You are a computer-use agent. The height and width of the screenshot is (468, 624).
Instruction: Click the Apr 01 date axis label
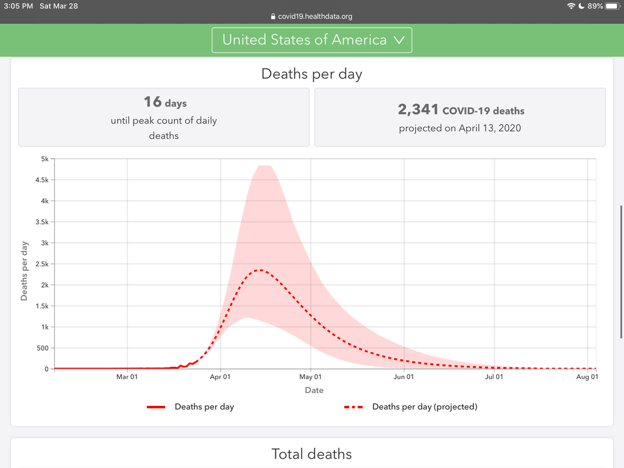click(x=220, y=378)
